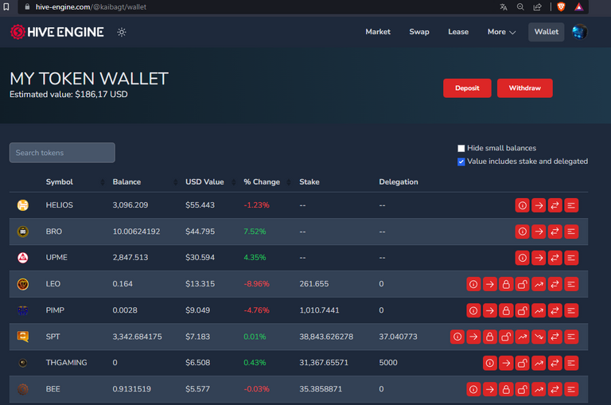Check Hide small balances box
Screen dimensions: 611x405
pyautogui.click(x=461, y=148)
